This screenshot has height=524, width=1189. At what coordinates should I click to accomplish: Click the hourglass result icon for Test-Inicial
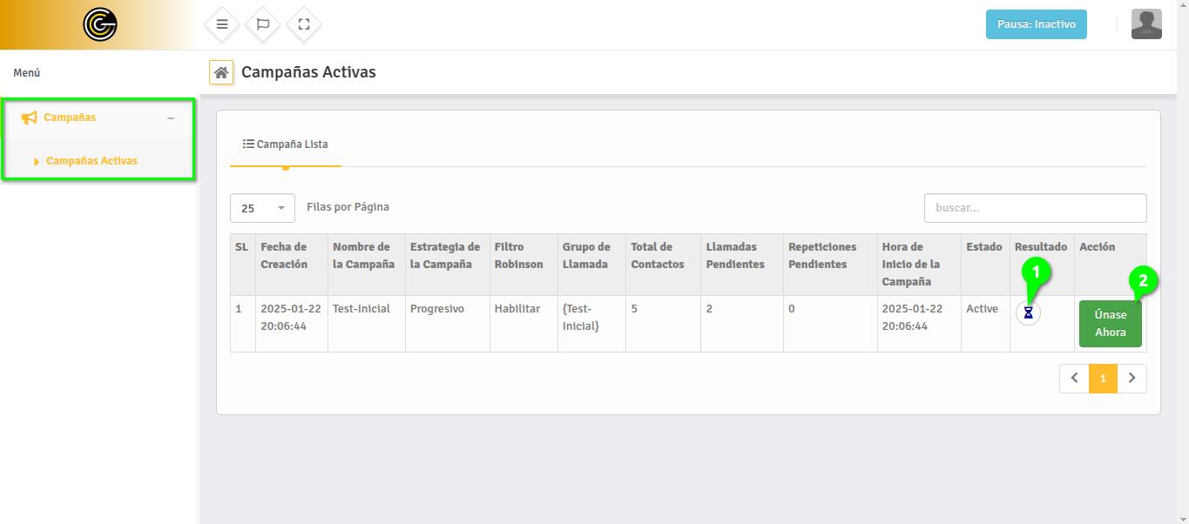point(1028,312)
